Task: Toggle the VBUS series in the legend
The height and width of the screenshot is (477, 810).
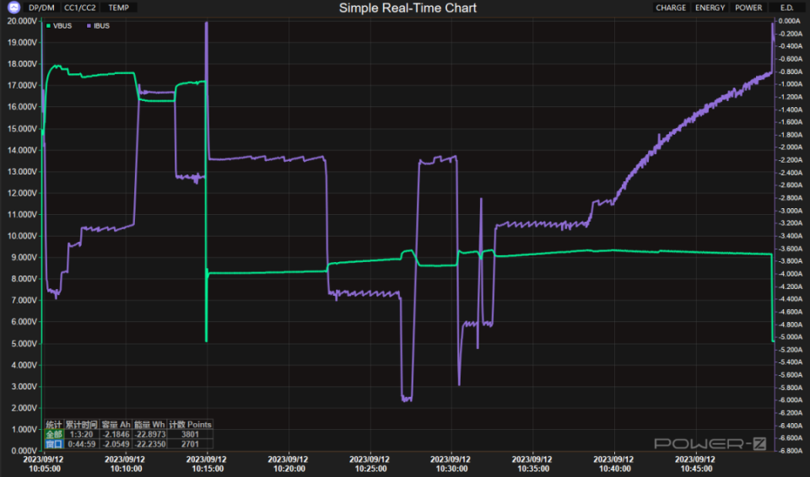Action: point(59,26)
